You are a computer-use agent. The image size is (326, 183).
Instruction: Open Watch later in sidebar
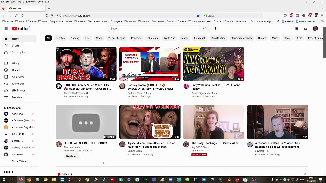tap(19, 84)
